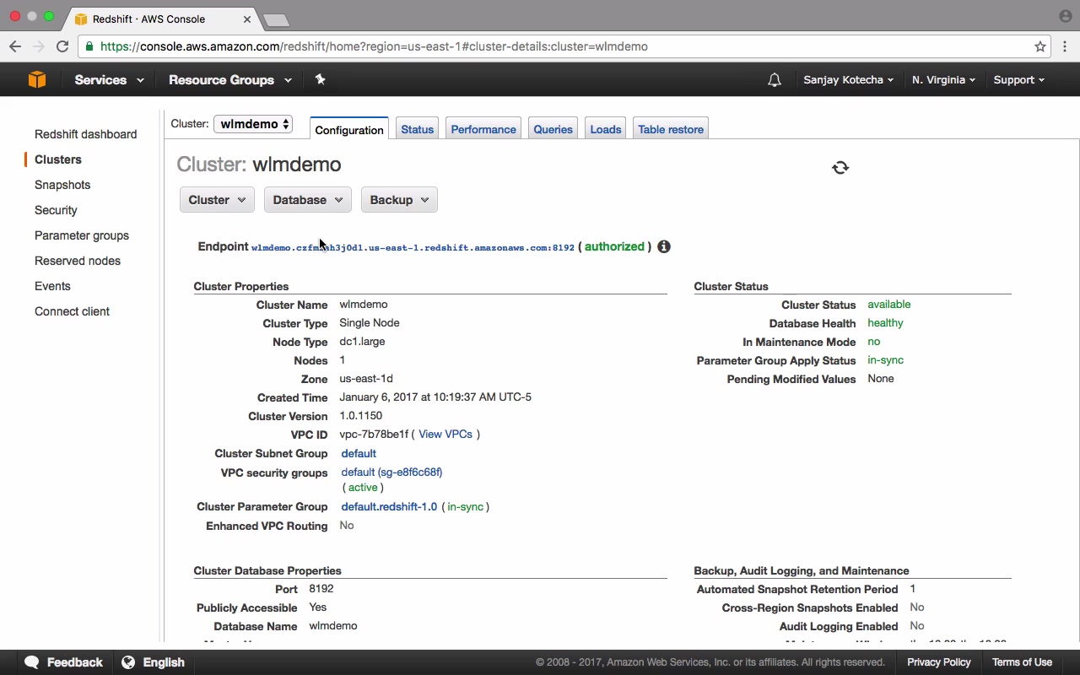Click the pin shortcut icon in navbar

pyautogui.click(x=320, y=79)
